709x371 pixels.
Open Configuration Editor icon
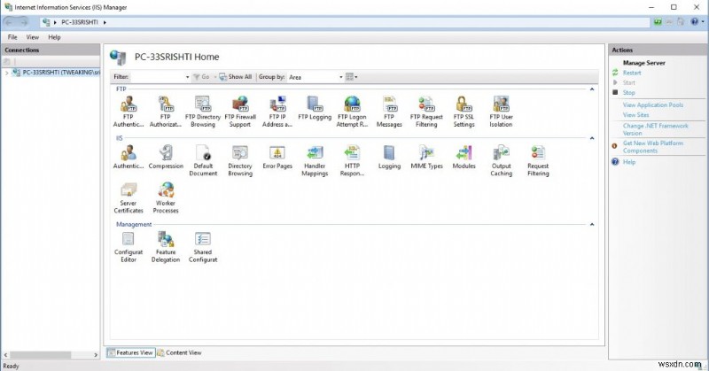tap(129, 247)
